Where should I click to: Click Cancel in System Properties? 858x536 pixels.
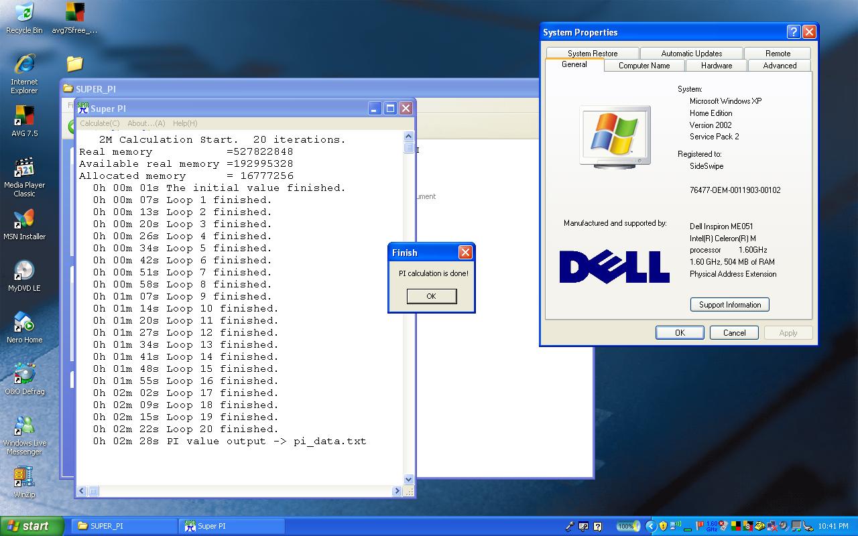pyautogui.click(x=734, y=332)
